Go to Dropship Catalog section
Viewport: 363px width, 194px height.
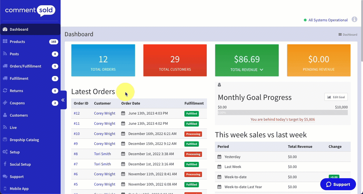pos(24,140)
